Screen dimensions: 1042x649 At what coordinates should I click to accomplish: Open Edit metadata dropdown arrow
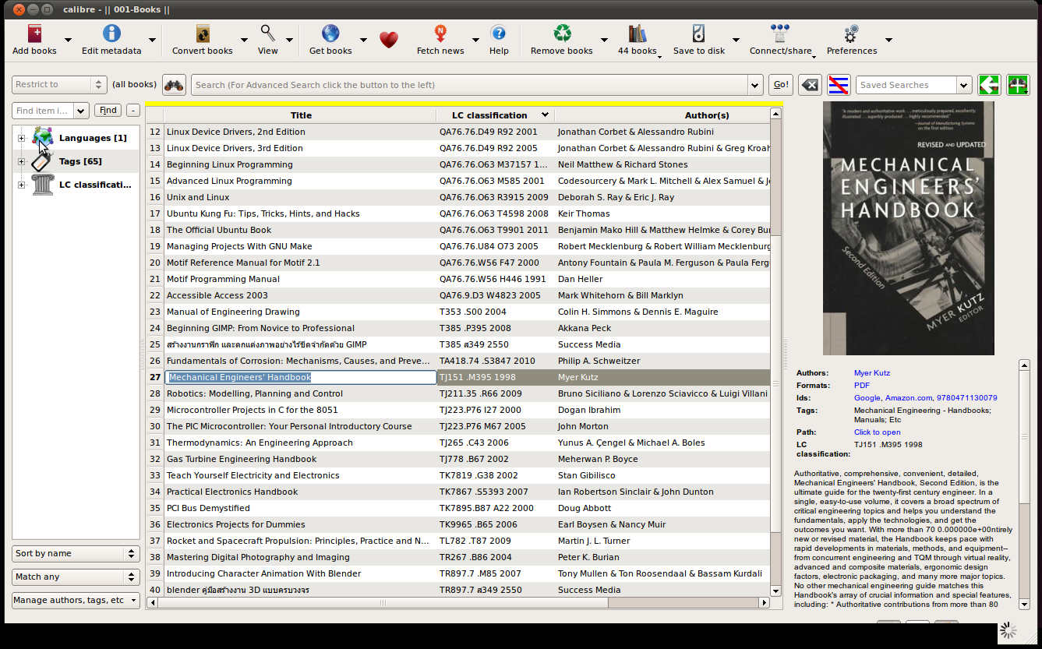tap(152, 40)
